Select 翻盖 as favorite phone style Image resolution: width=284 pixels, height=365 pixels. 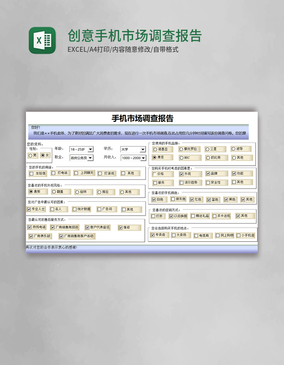[x=54, y=192]
